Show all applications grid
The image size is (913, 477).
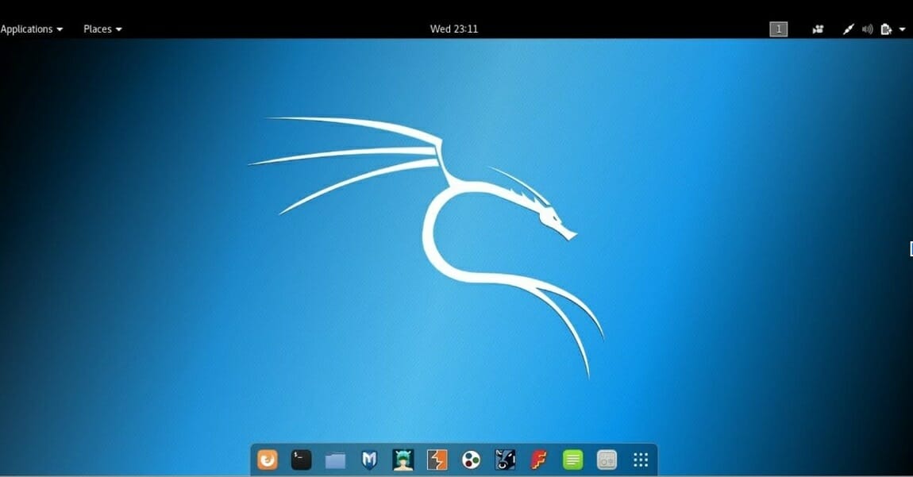641,460
